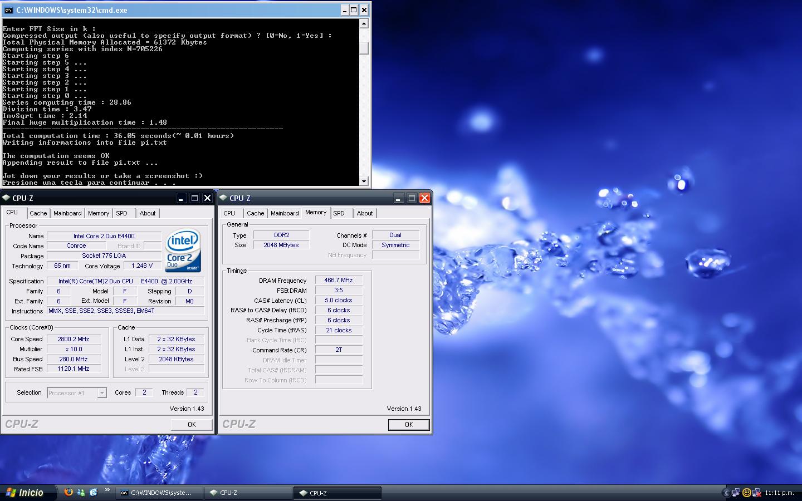Open the connected network tray icon
The image size is (802, 501).
(x=736, y=493)
